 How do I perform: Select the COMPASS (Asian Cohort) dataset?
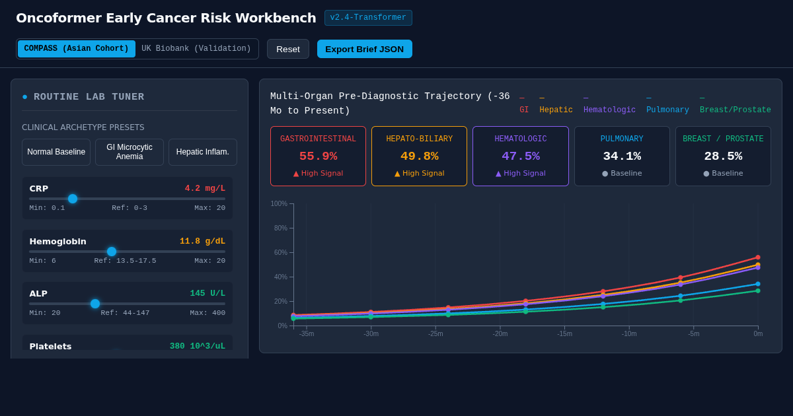[x=77, y=49]
